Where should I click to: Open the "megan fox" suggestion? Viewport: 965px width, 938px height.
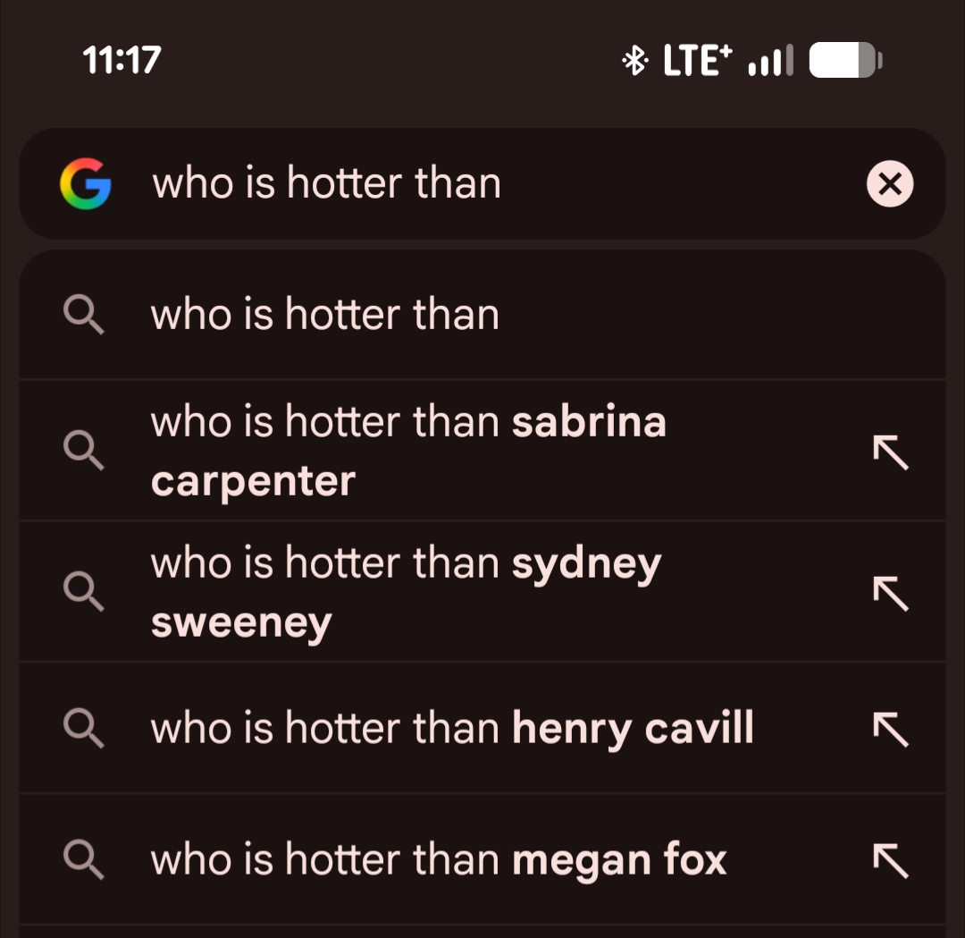[x=439, y=859]
